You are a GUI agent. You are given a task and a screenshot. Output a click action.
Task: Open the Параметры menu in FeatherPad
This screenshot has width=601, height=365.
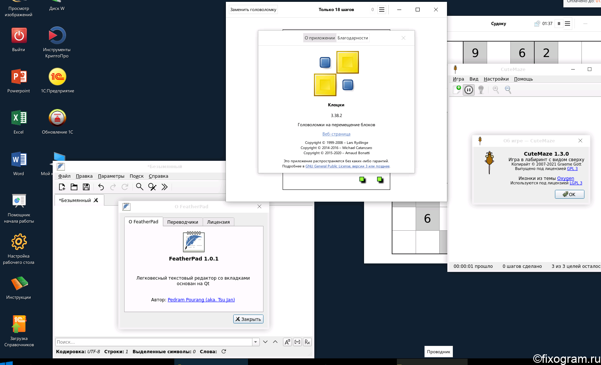click(111, 176)
